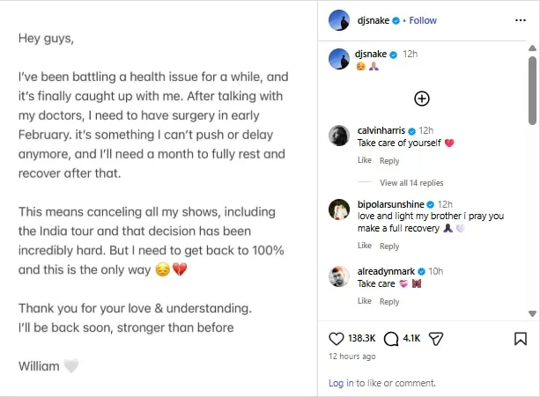
Task: Like bipolarsunshine's comment
Action: 364,246
